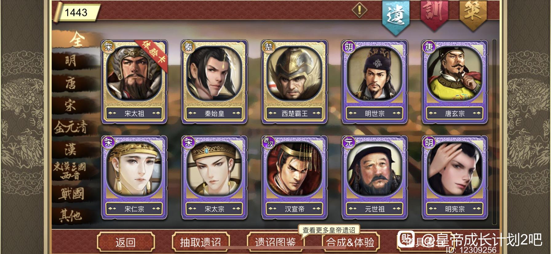
Task: Click the card list vertical scrollbar
Action: 494,132
